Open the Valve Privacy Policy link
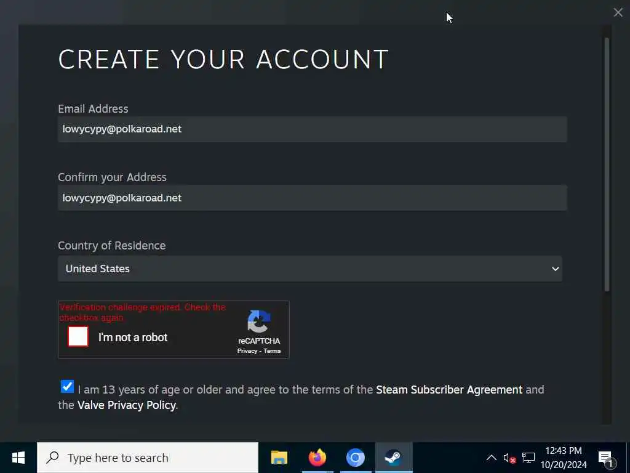The height and width of the screenshot is (473, 630). coord(127,405)
